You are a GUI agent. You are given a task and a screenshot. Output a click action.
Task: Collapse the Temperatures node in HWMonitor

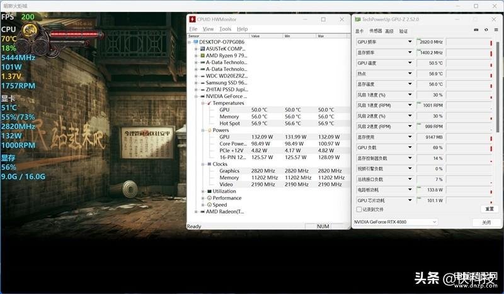(203, 103)
